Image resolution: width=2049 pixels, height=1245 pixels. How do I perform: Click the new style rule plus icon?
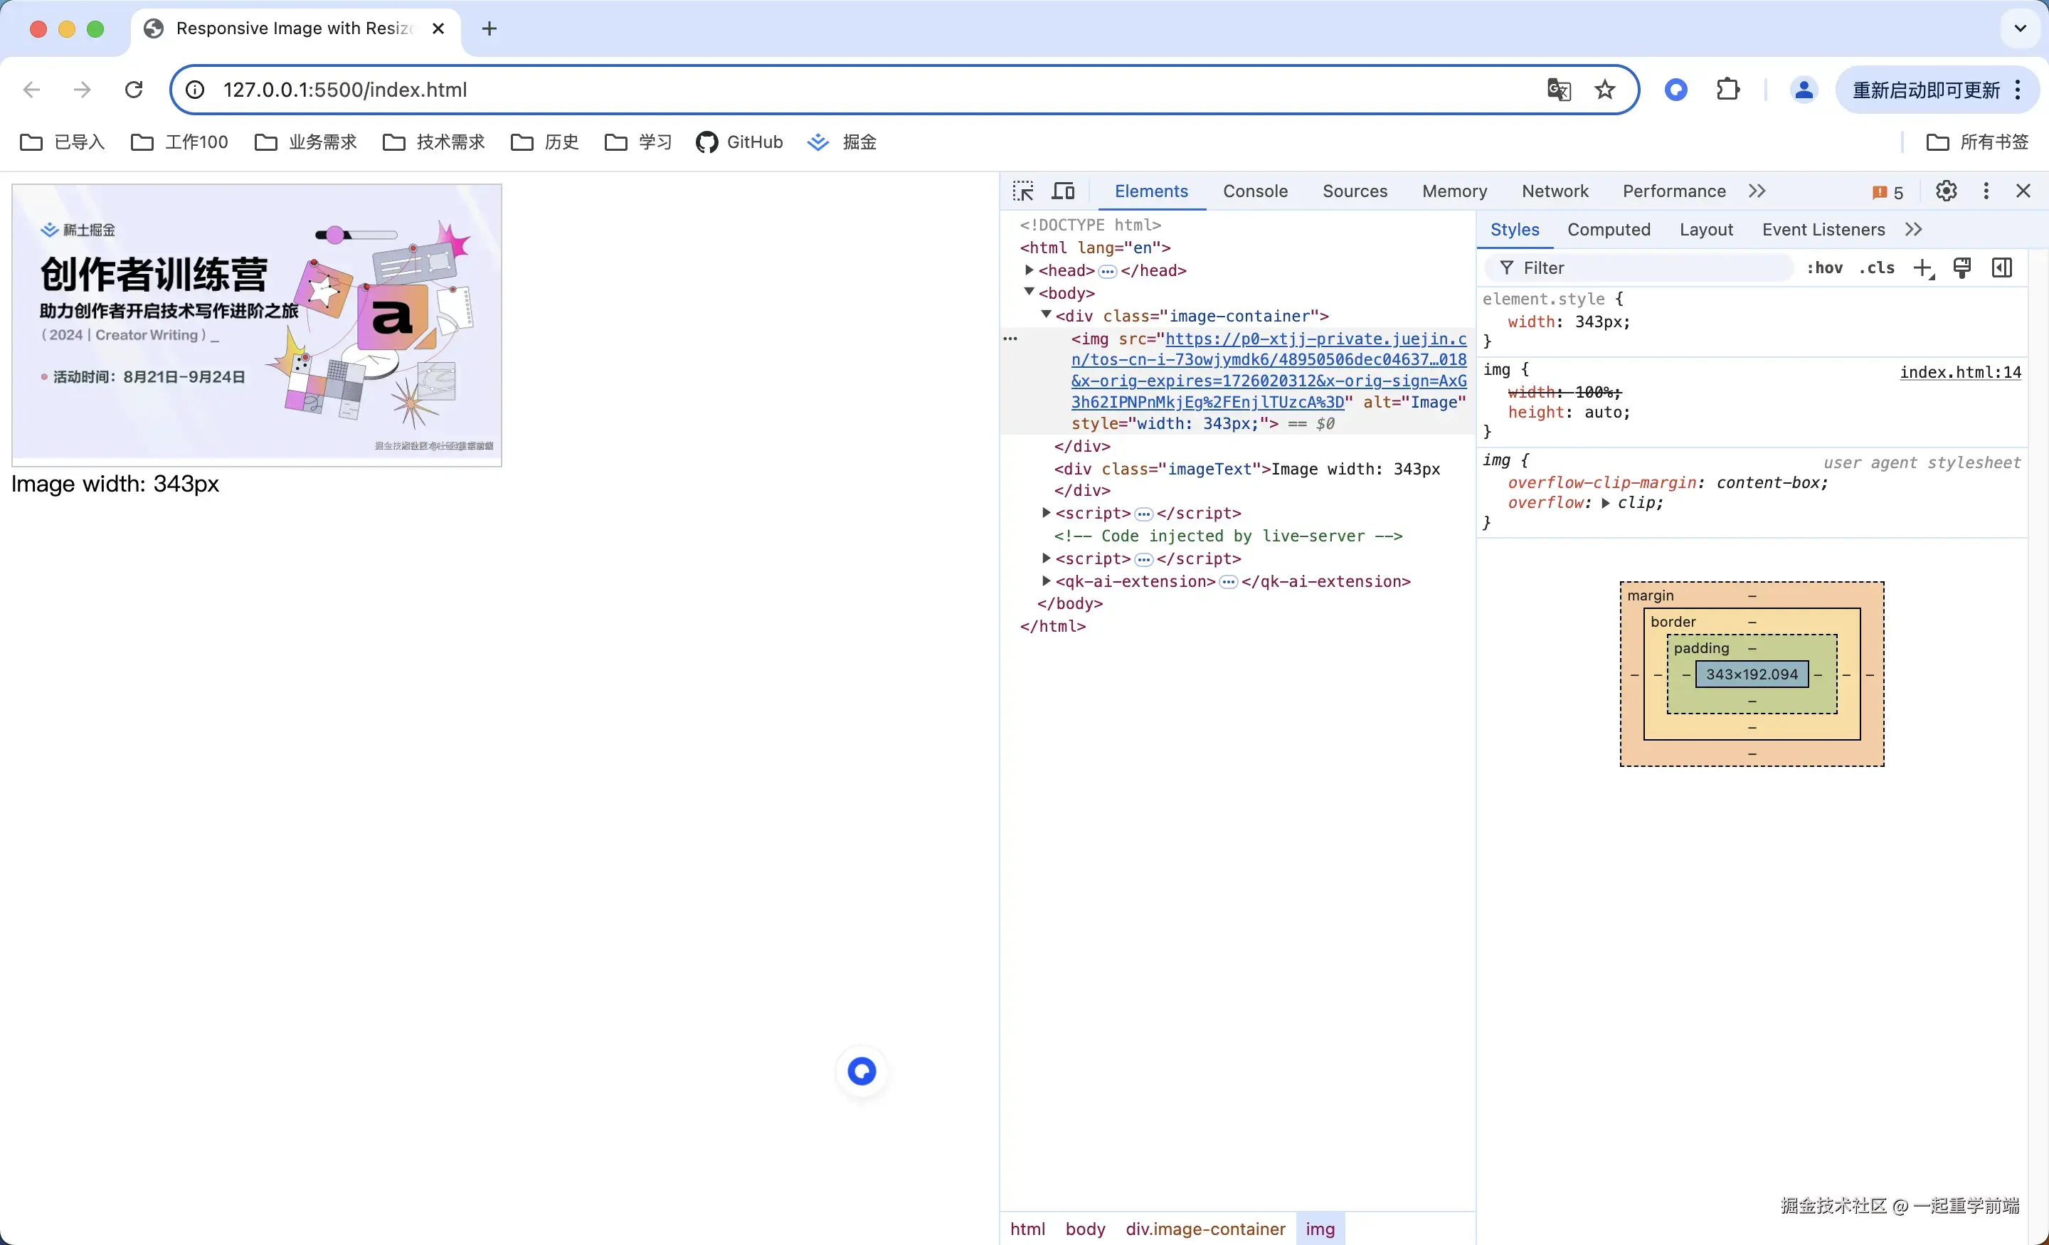pyautogui.click(x=1922, y=267)
